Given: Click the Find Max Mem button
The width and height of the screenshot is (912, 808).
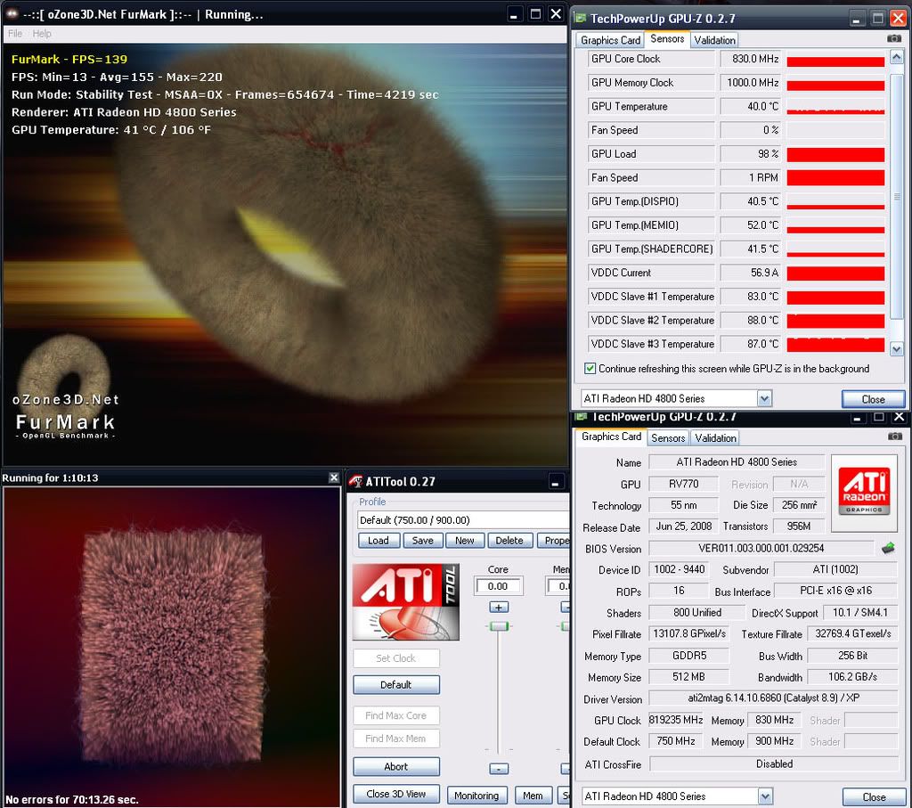Looking at the screenshot, I should 396,739.
